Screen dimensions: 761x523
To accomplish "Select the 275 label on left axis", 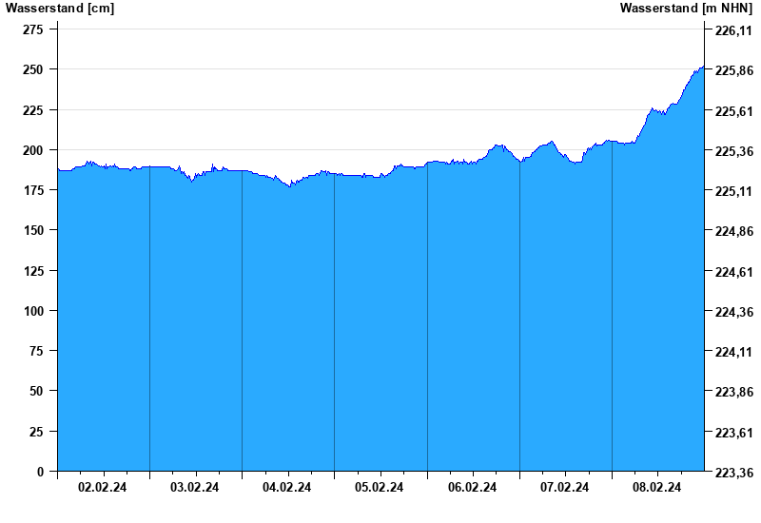I will pos(33,29).
